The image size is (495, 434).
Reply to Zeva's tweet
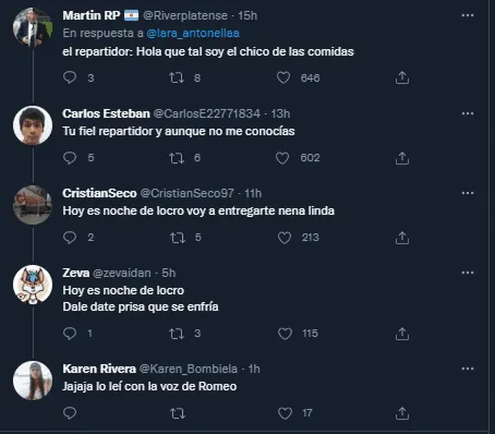pyautogui.click(x=70, y=333)
